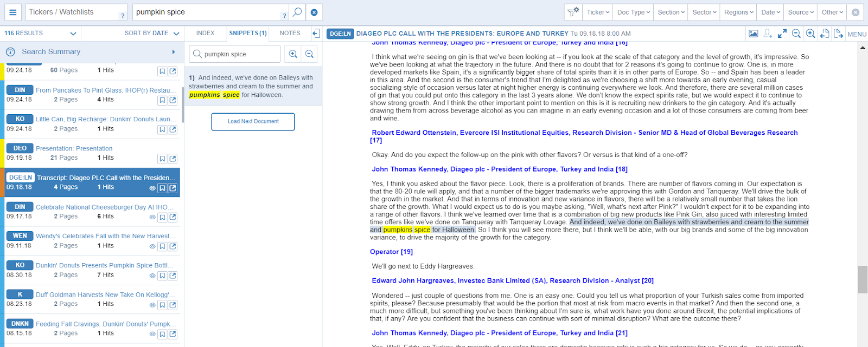Open the Sector filter dropdown
Viewport: 868px width, 347px height.
pyautogui.click(x=704, y=12)
